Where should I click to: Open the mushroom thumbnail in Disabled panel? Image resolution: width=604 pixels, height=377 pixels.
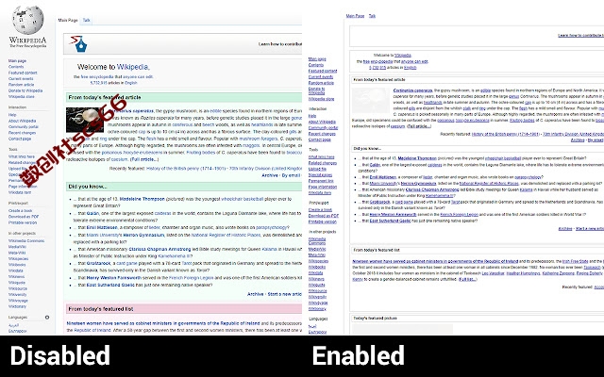pyautogui.click(x=85, y=120)
